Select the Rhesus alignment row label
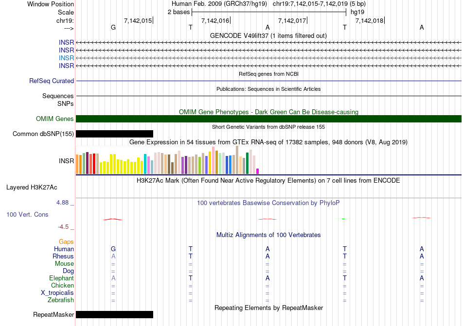This screenshot has height=326, width=462. point(63,256)
